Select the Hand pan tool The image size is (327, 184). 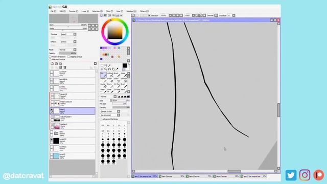tap(113, 69)
